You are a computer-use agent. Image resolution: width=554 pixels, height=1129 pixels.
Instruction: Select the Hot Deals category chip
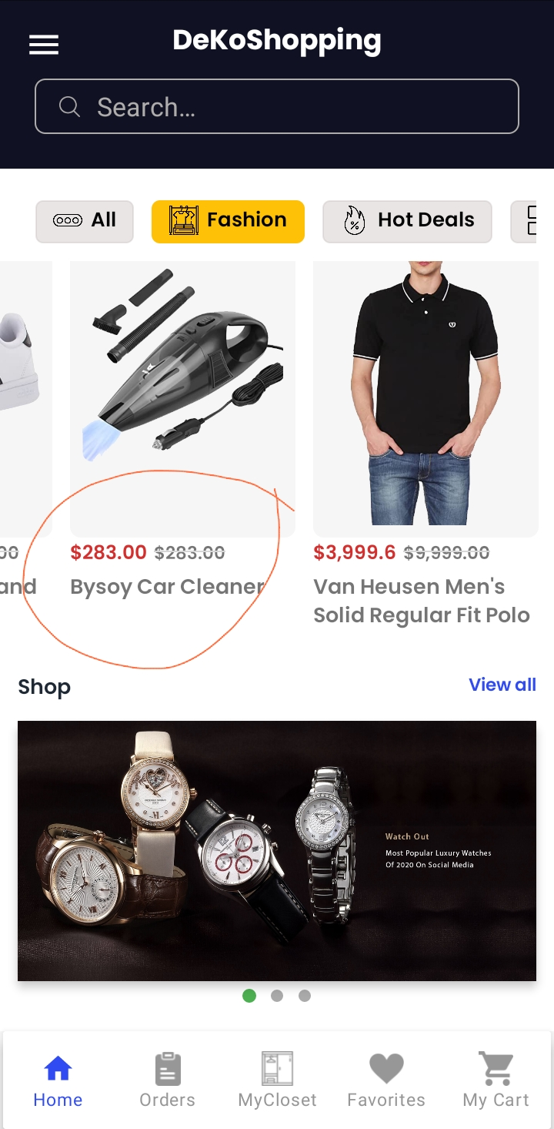pos(407,221)
